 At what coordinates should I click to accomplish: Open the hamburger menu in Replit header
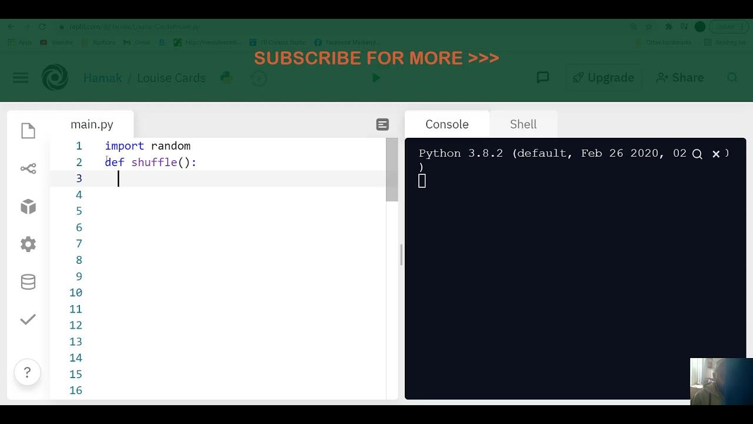(21, 78)
